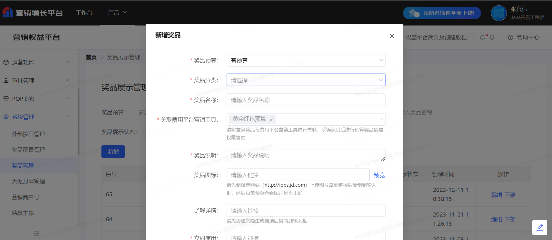Viewport: 552px width, 240px height.
Task: Click the sidebar vertical scrollbar
Action: point(78,121)
